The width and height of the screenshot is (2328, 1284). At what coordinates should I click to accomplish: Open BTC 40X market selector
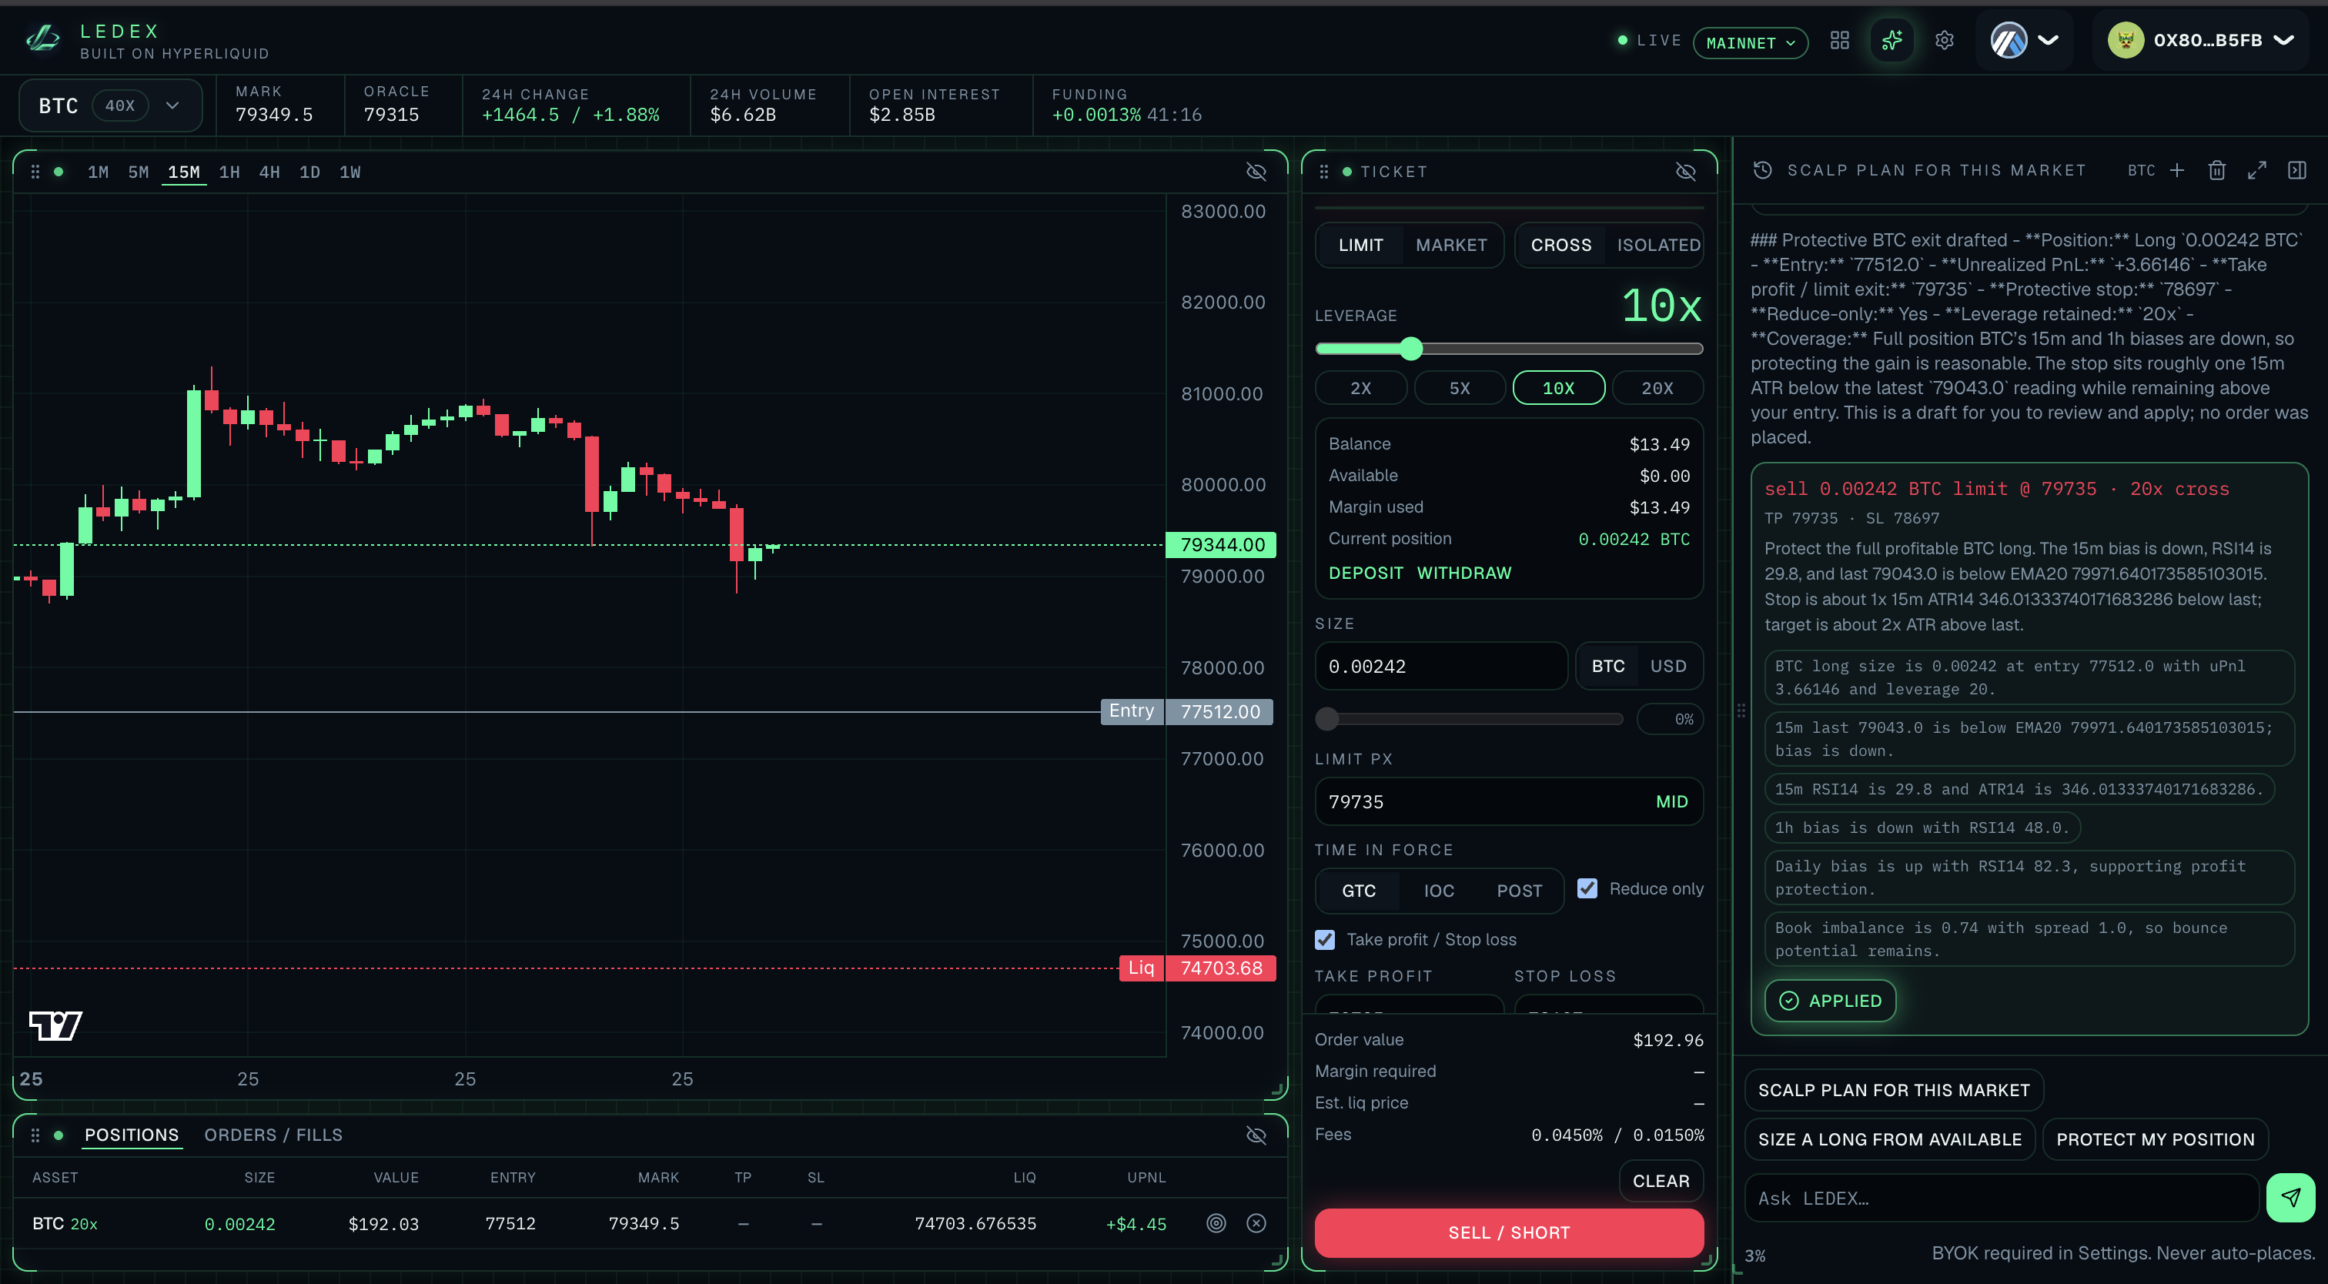[x=110, y=105]
